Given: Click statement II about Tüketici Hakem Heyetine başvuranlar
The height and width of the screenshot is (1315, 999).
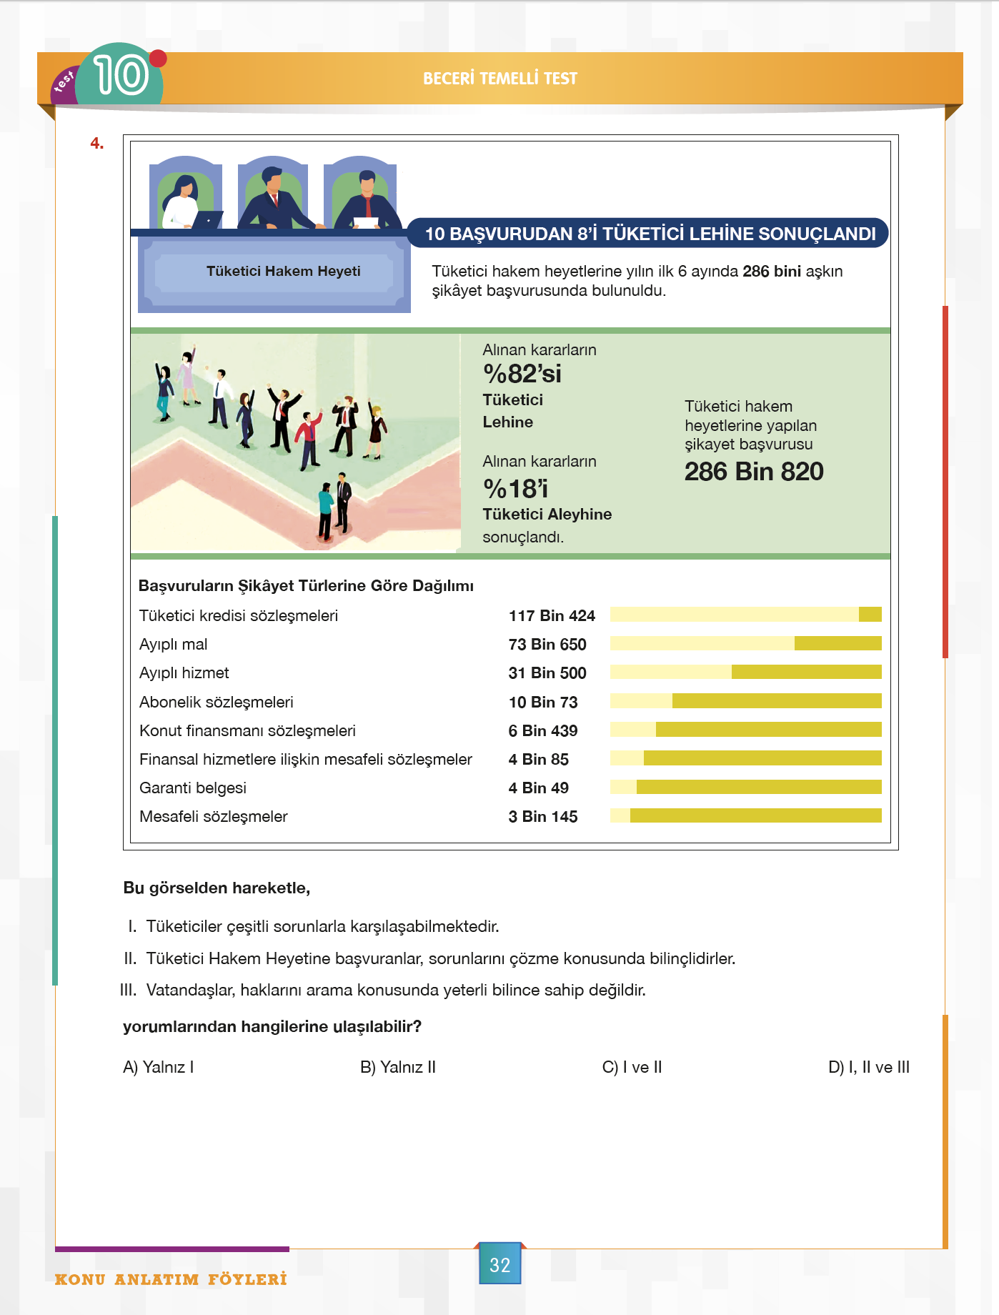Looking at the screenshot, I should coord(429,959).
